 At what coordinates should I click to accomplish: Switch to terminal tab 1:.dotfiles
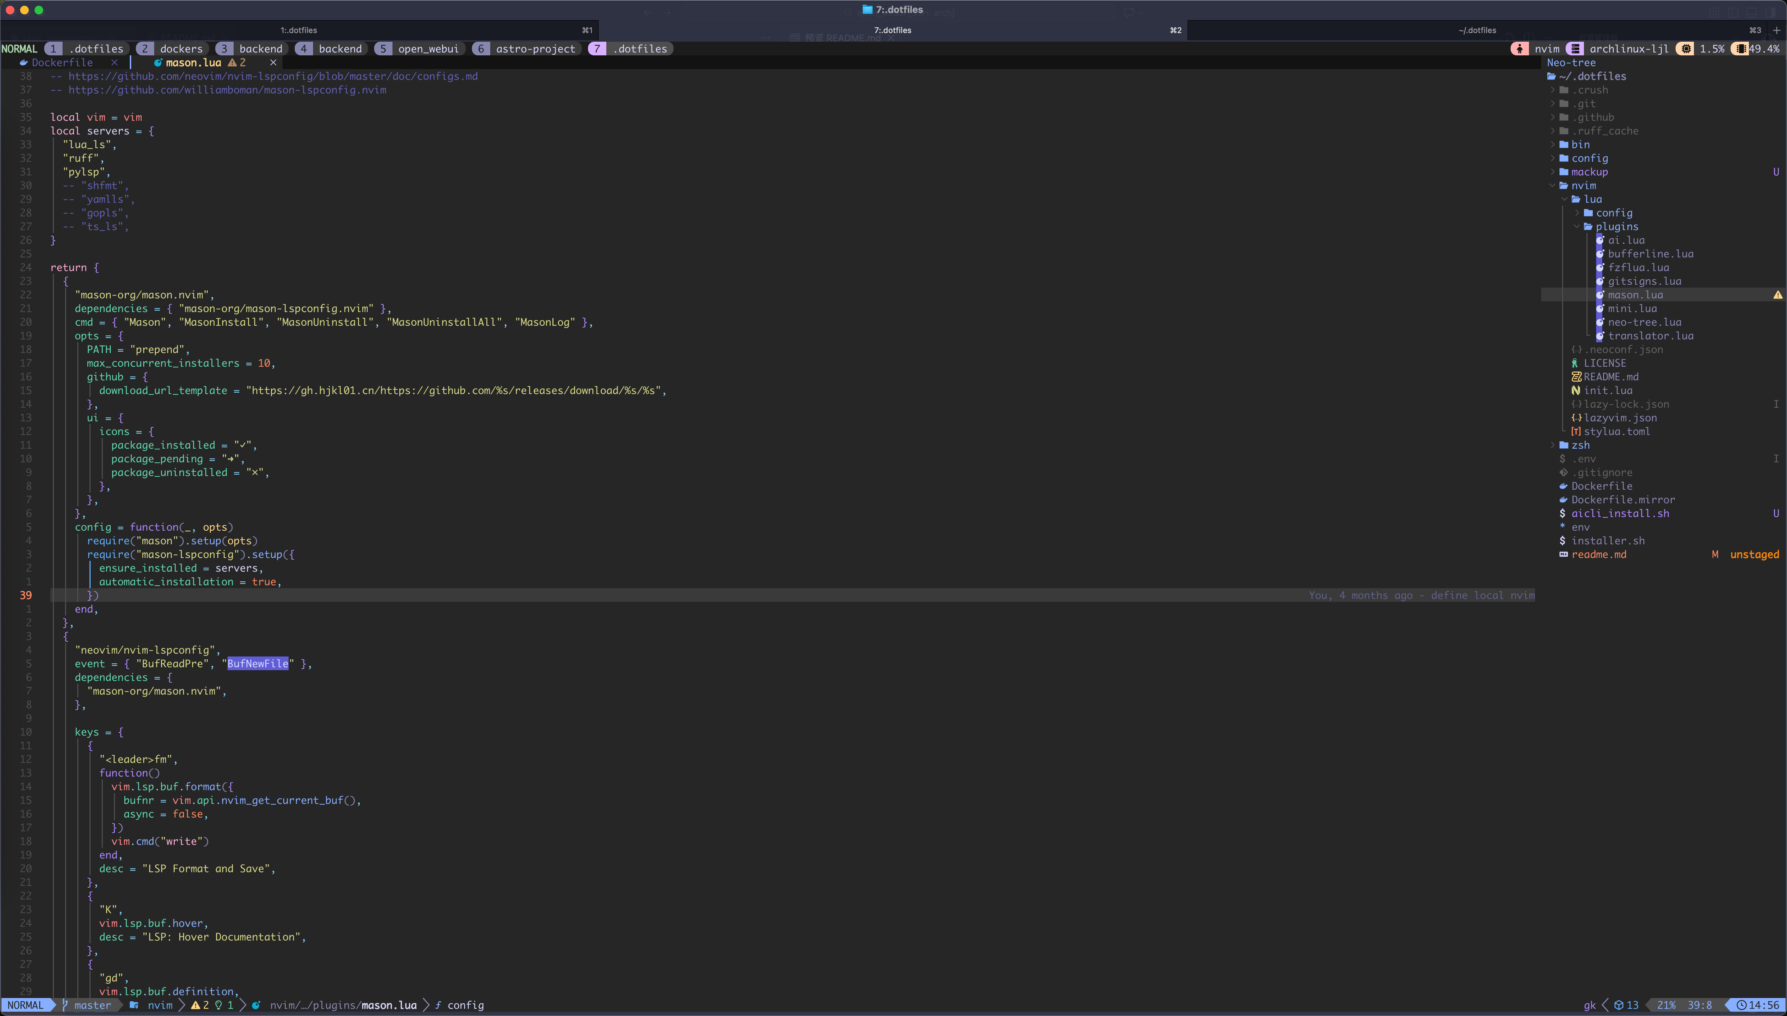point(299,30)
